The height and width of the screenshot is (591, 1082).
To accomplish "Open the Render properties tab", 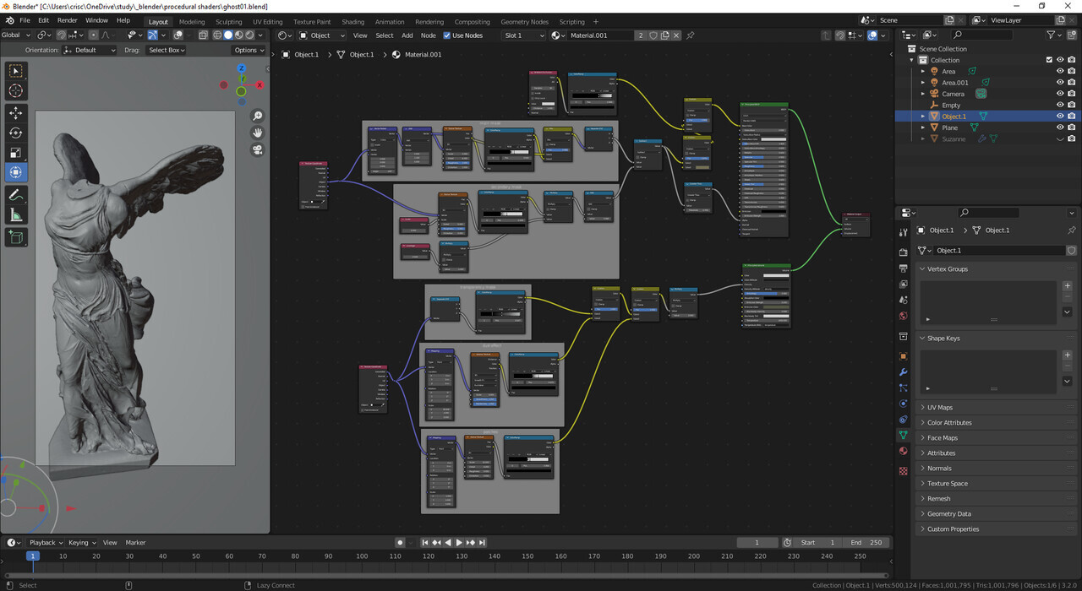I will (x=903, y=252).
